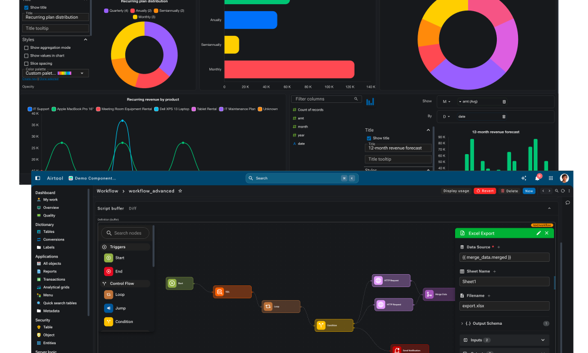Star the workflow_advanced workflow

coord(180,191)
